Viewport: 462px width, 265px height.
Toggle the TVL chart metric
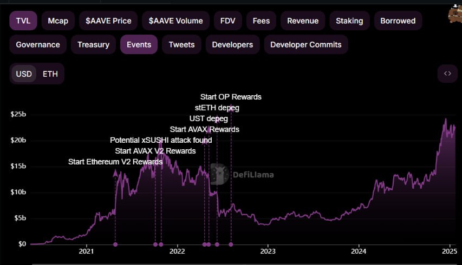tap(23, 21)
